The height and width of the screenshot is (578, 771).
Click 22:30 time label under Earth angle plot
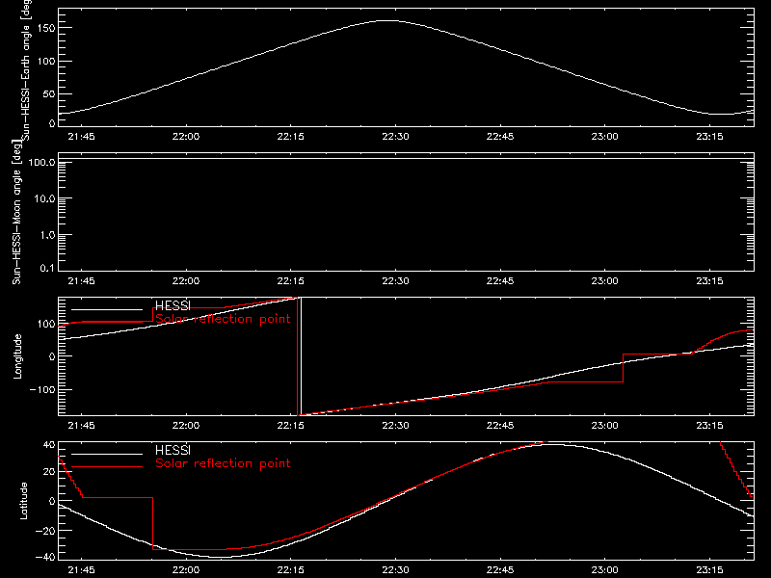pos(395,137)
